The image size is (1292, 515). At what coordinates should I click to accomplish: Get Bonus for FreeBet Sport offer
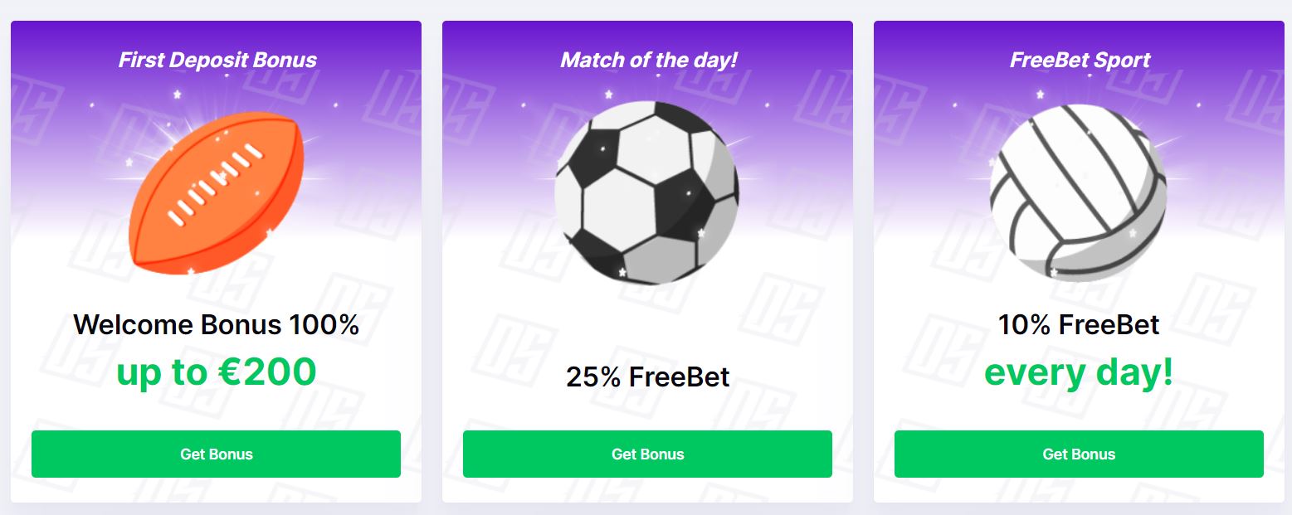point(1079,454)
